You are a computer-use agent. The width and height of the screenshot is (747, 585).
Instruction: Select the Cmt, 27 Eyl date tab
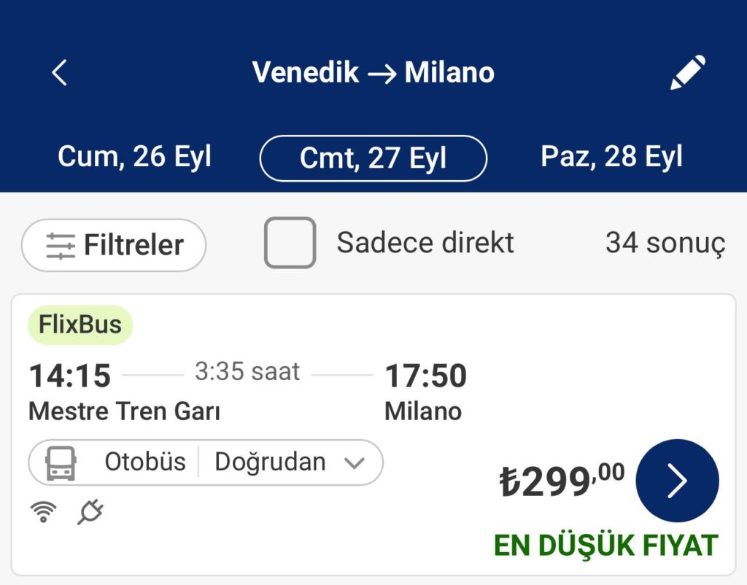[x=373, y=158]
